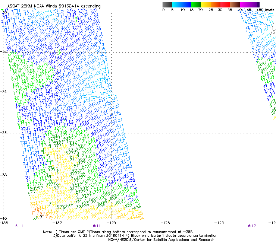
Task: Click the '25' value on the color scale
Action: 211,10
